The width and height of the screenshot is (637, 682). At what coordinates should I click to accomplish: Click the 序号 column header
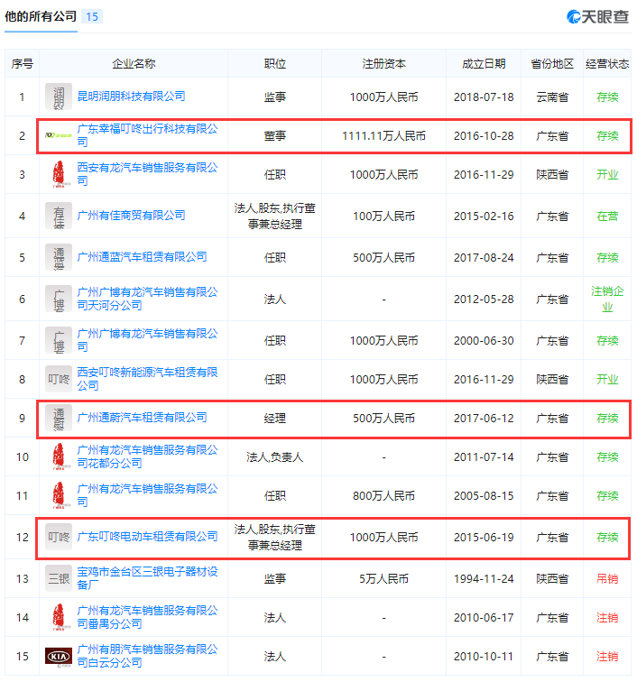tap(23, 64)
